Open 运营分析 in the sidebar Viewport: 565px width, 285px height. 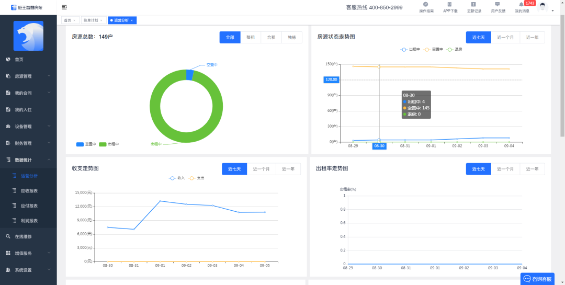pyautogui.click(x=28, y=176)
